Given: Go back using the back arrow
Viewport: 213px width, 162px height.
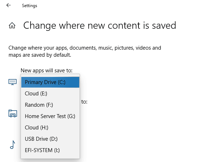Looking at the screenshot, I should pyautogui.click(x=9, y=5).
